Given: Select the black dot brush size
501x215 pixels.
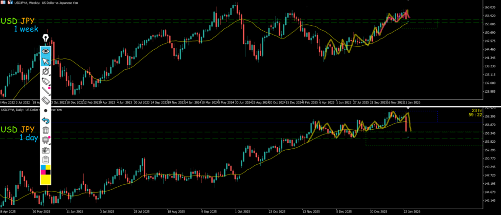Looking at the screenshot, I should pyautogui.click(x=46, y=111).
